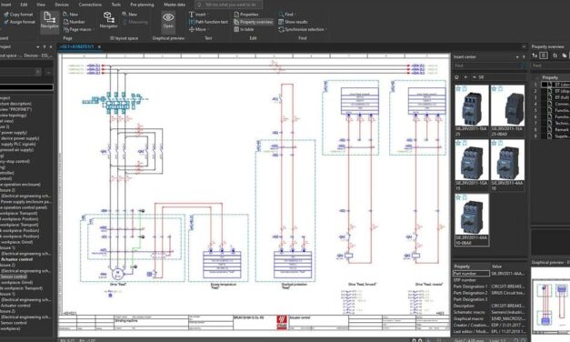Select Path function text
Image resolution: width=570 pixels, height=342 pixels.
pos(209,22)
